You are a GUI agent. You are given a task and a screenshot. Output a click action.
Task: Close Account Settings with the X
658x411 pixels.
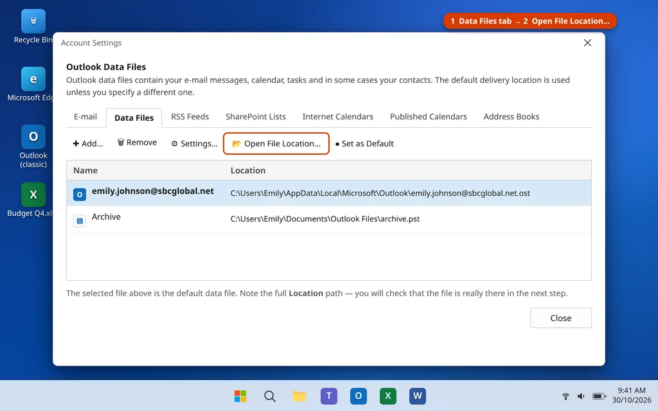587,43
